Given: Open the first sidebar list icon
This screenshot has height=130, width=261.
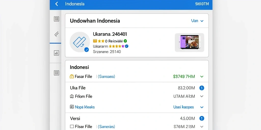Looking at the screenshot, I should click(56, 19).
